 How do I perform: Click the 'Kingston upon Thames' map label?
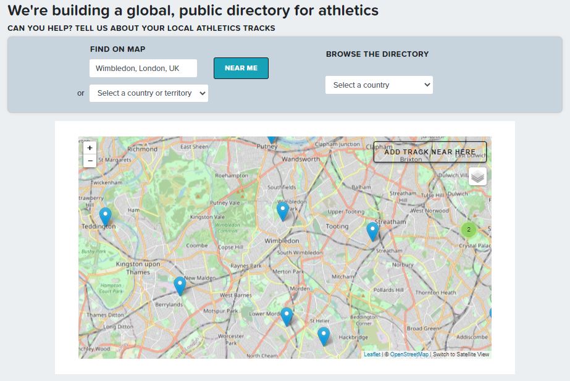138,268
